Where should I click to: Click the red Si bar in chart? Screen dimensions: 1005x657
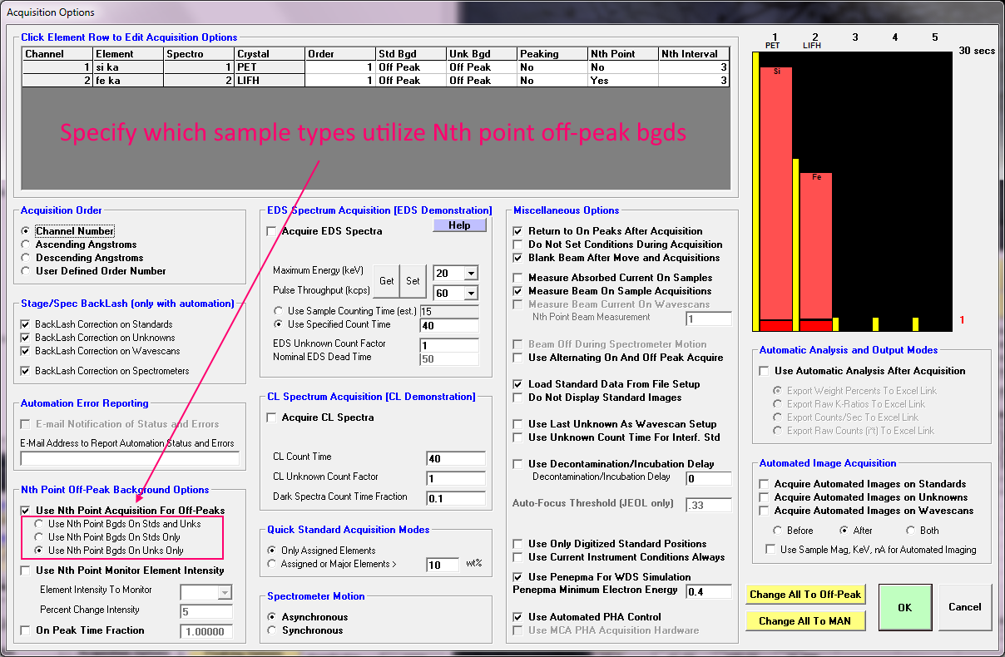click(775, 191)
